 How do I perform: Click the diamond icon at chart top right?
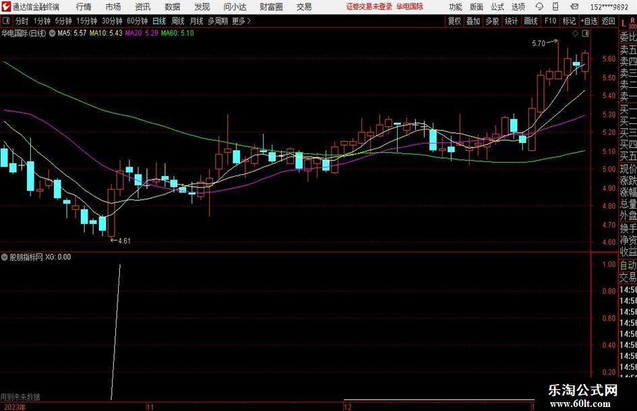click(575, 34)
